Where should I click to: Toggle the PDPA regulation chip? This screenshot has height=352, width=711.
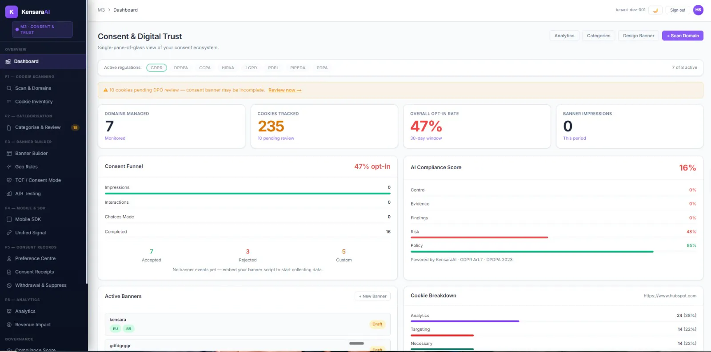pos(322,68)
